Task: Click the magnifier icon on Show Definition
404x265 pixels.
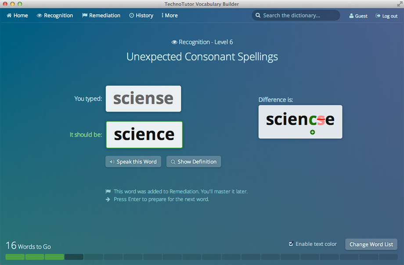Action: point(173,162)
